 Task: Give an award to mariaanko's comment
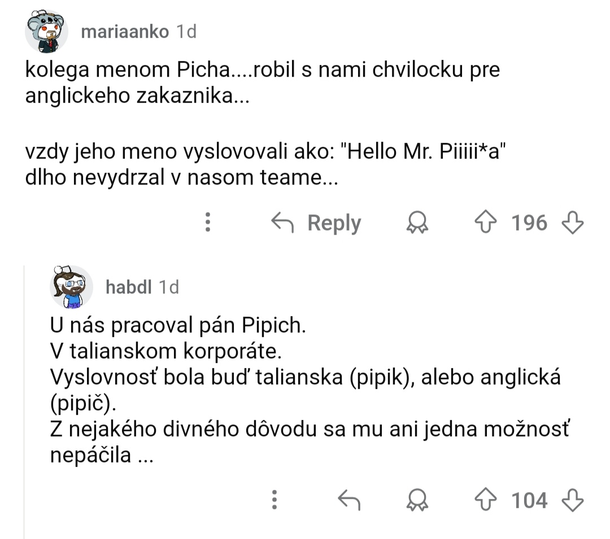(x=417, y=224)
